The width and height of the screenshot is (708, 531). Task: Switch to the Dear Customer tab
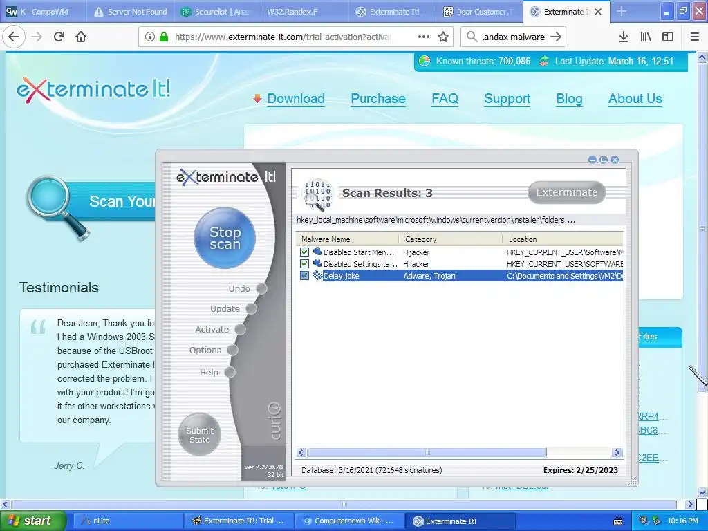pos(478,11)
